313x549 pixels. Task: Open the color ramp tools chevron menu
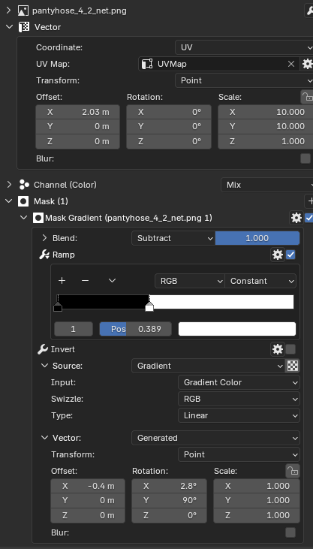point(112,281)
